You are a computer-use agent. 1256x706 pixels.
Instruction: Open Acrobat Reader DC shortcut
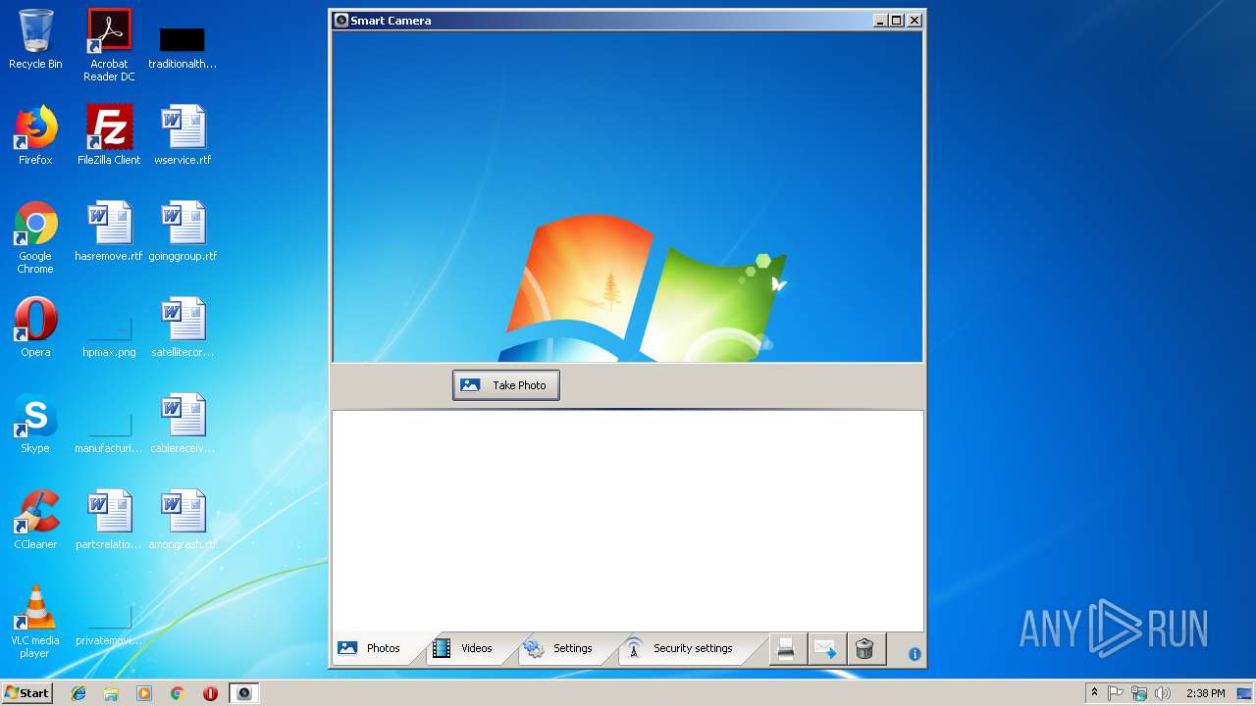pyautogui.click(x=109, y=45)
